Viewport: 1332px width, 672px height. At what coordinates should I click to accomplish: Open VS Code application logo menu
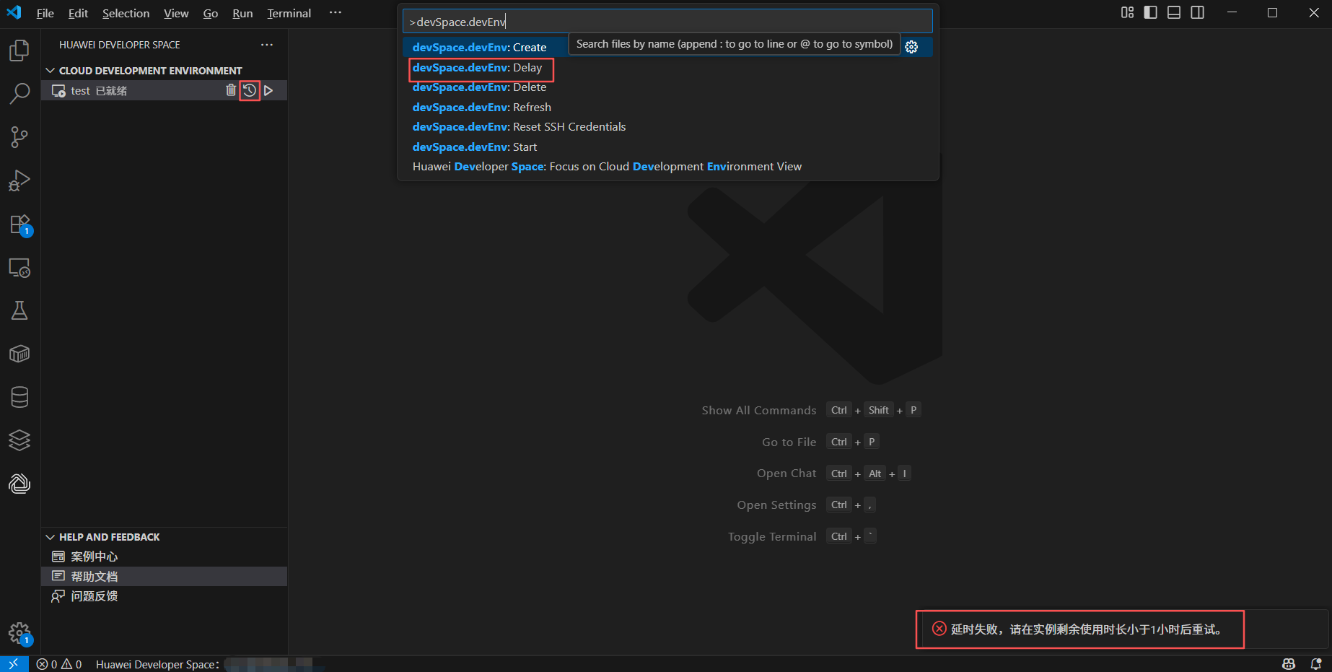14,12
